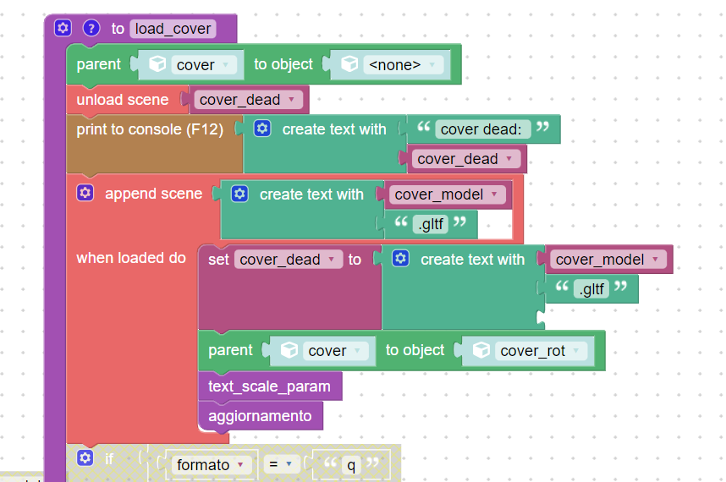Edit the 'cover dead:' text string field
Viewport: 726px width, 482px height.
(482, 129)
